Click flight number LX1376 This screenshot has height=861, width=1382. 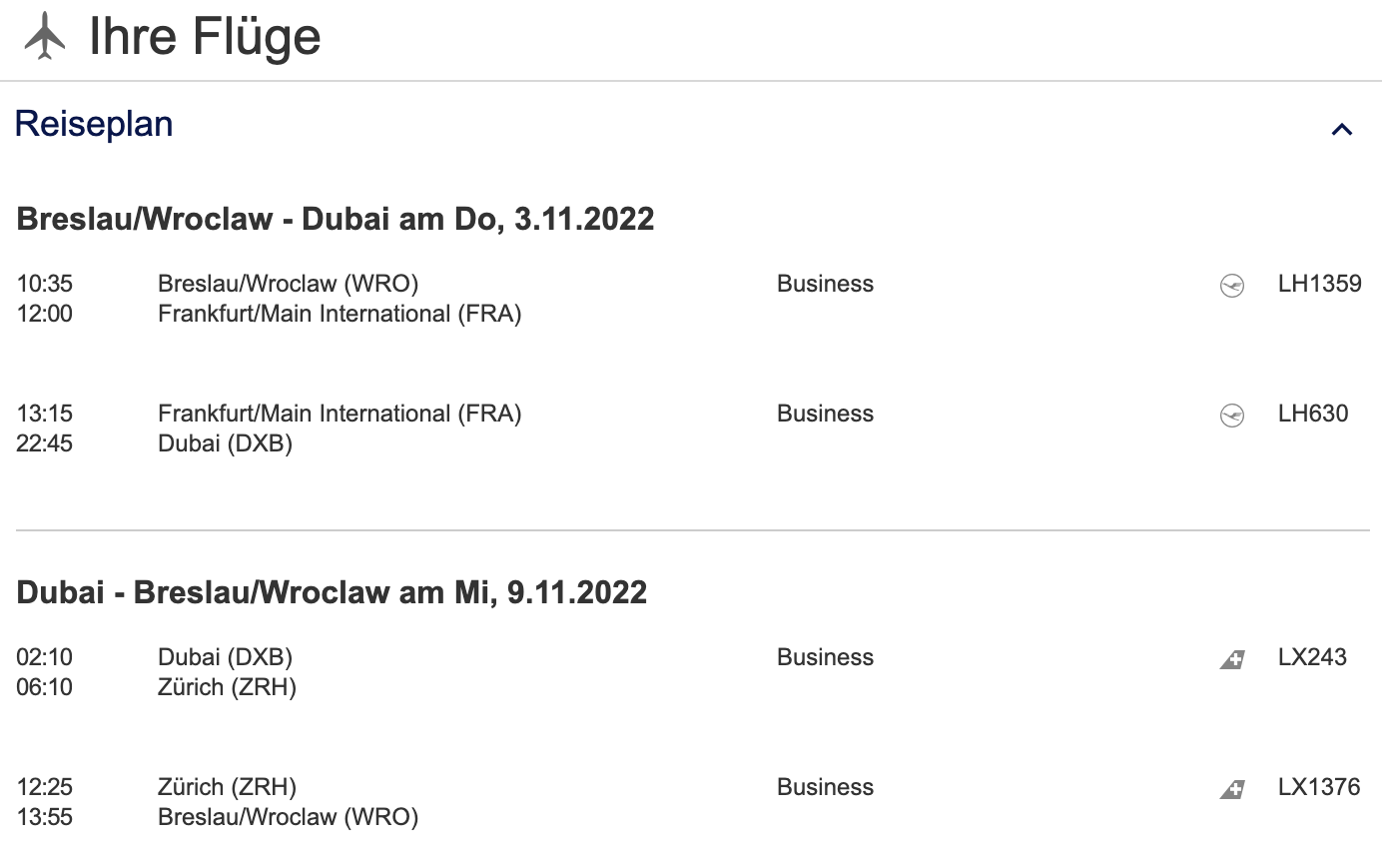(1319, 787)
